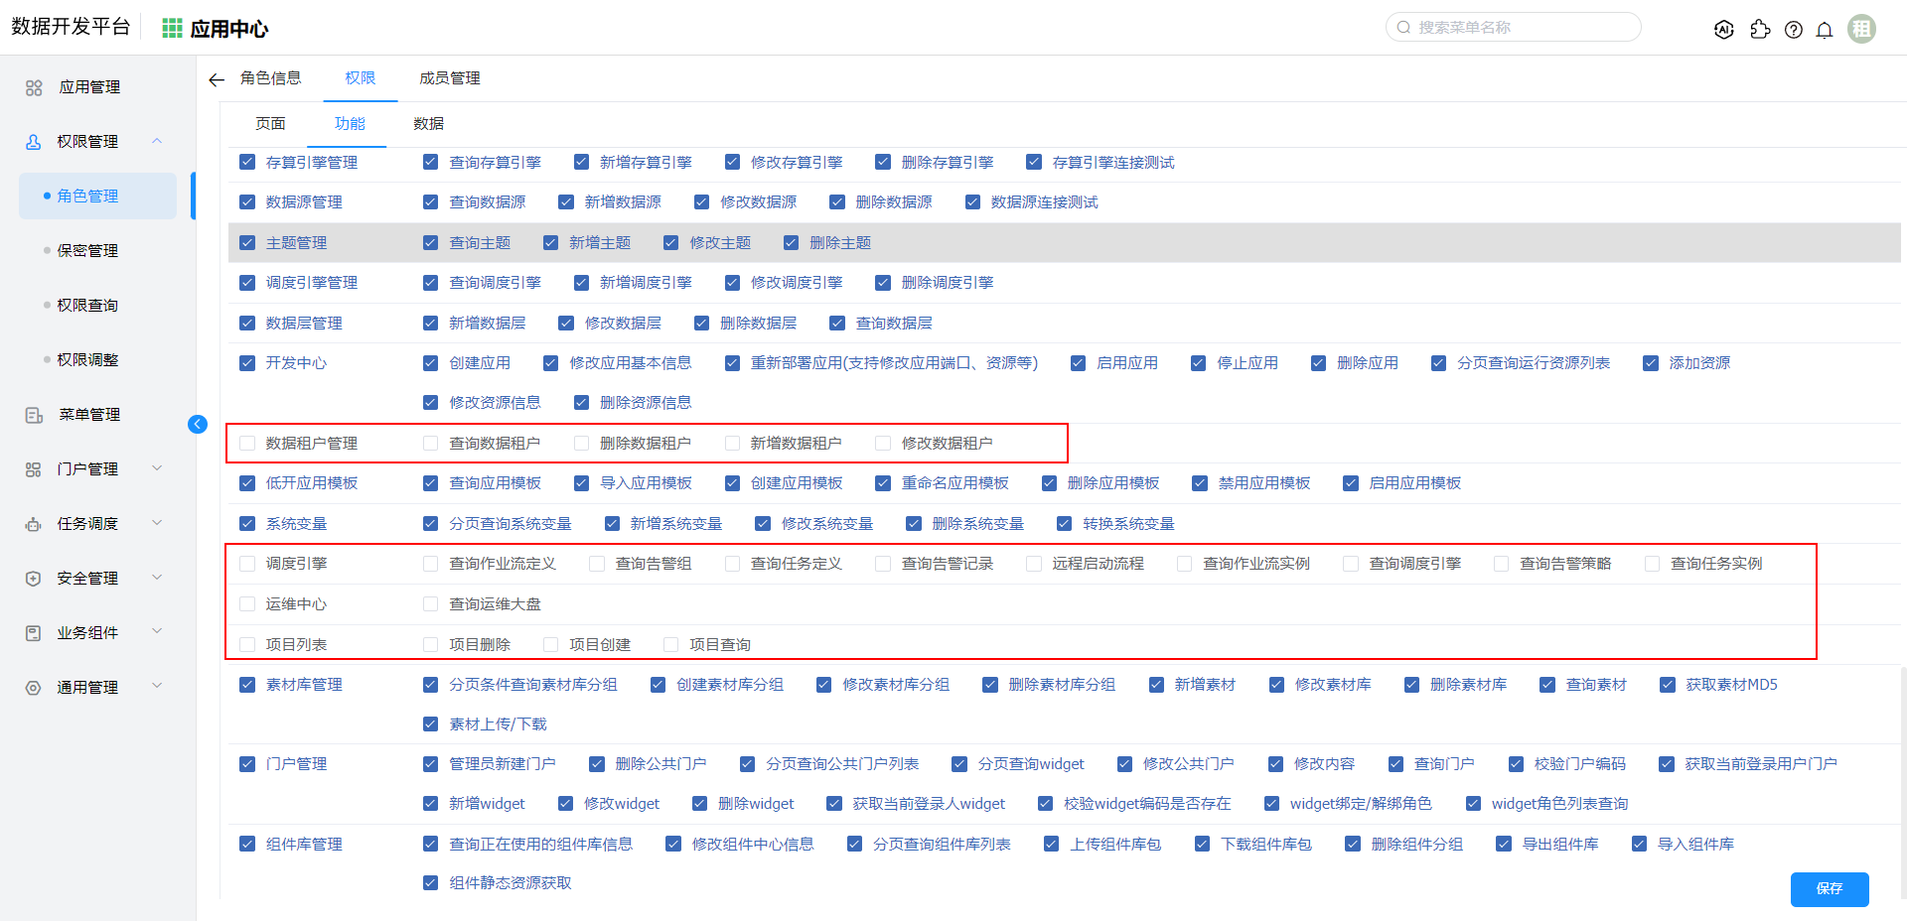Click the back arrow beside 角色信息
The height and width of the screenshot is (921, 1907).
click(217, 79)
